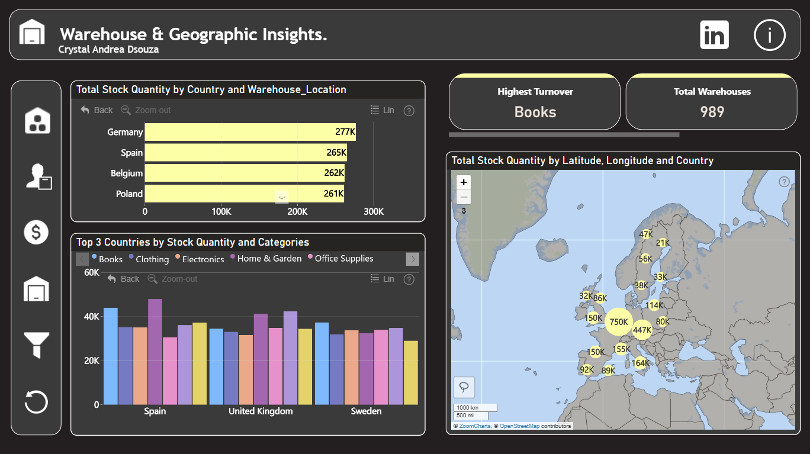Toggle Lin scale on categories chart
The image size is (810, 454).
pos(382,279)
